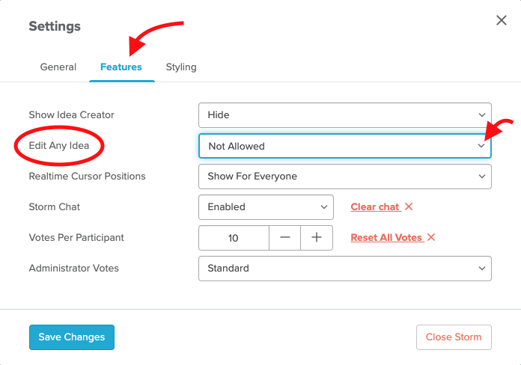The height and width of the screenshot is (365, 521).
Task: Open the Administrator Votes Standard dropdown
Action: (x=345, y=269)
